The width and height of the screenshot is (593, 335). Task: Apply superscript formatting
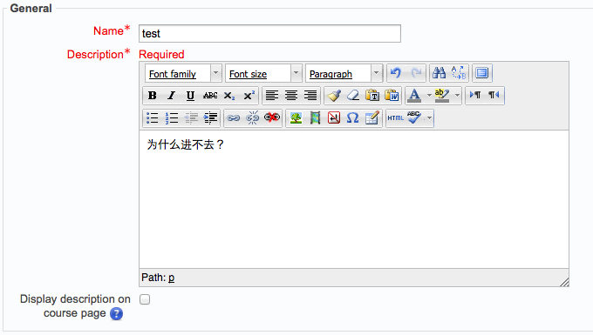249,96
